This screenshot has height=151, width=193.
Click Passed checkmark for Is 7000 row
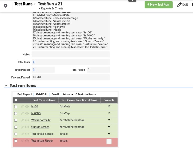coord(109,113)
